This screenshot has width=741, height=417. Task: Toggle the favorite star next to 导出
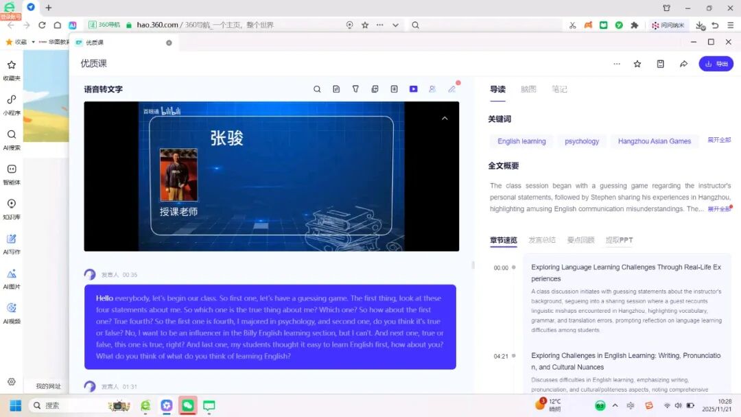(x=637, y=63)
